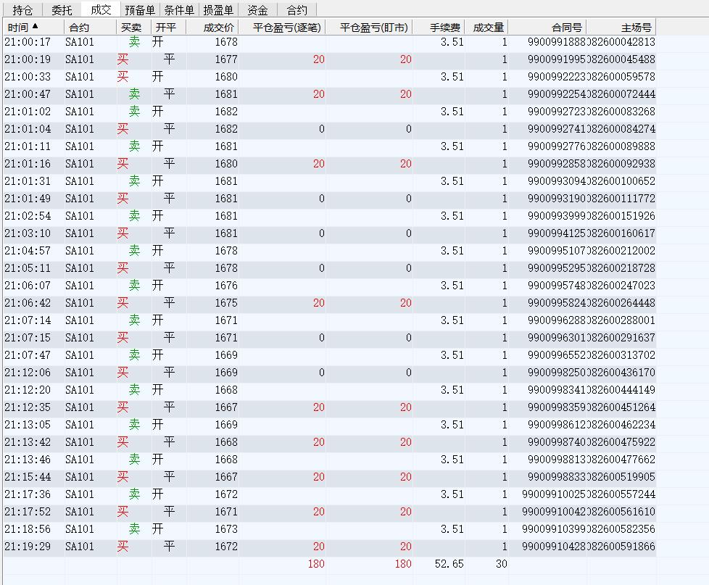Click 主场号 082600591866
Screen dimensions: 709x585
tap(621, 547)
